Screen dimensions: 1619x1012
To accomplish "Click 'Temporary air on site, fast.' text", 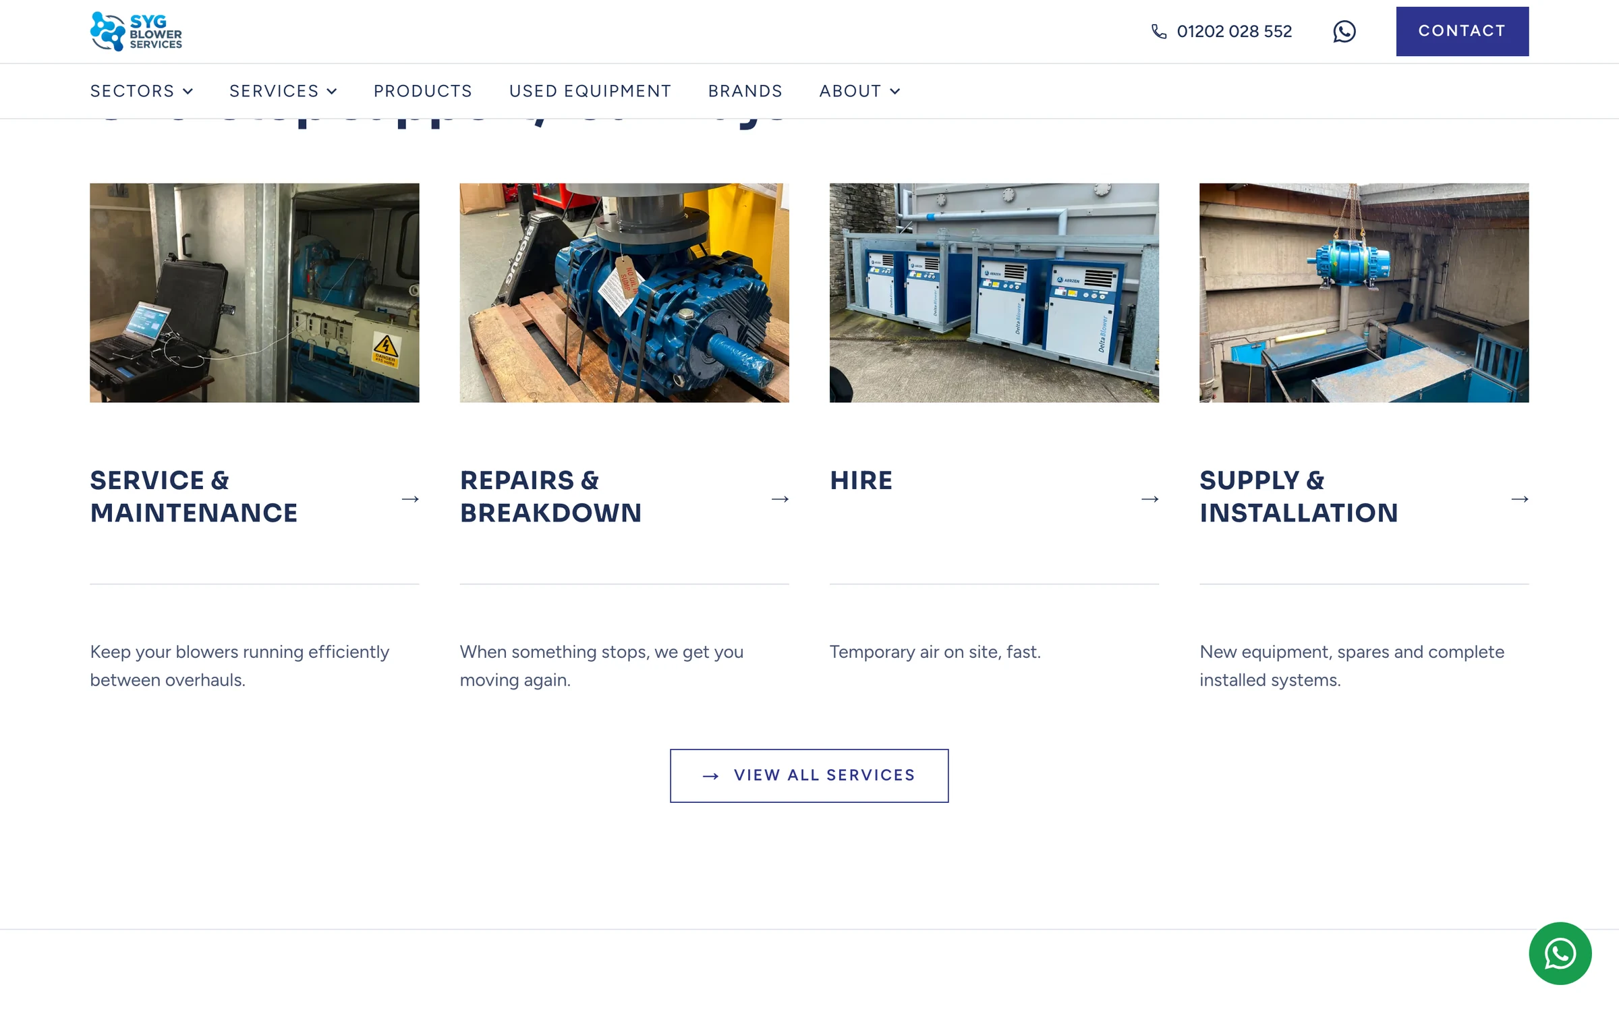I will pos(935,652).
